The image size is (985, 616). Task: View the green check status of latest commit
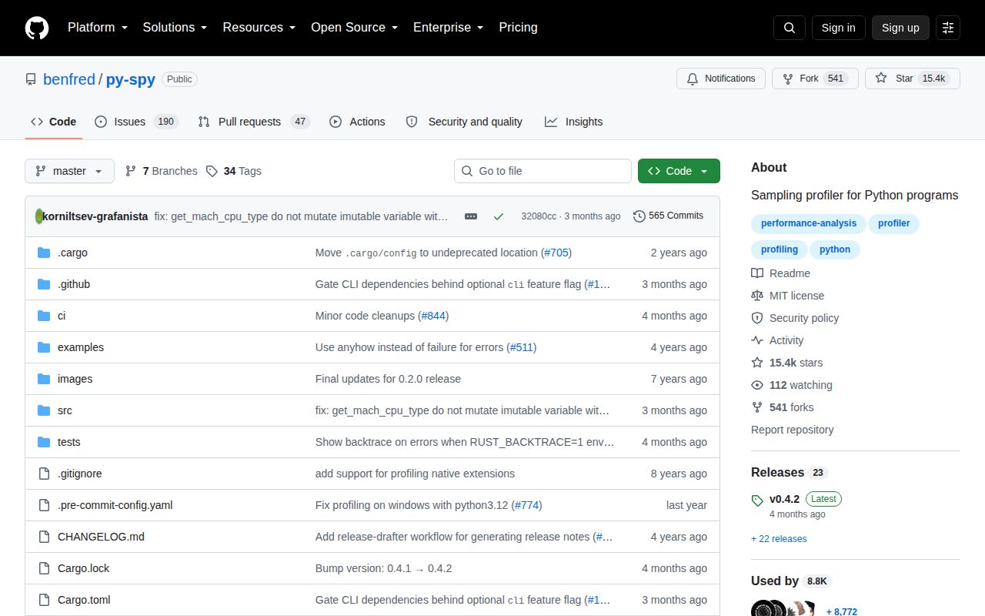[x=499, y=216]
